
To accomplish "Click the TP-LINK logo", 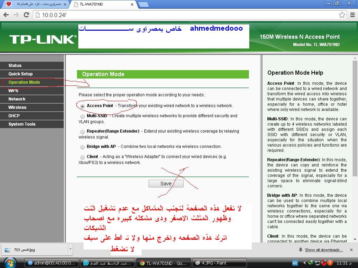I will pyautogui.click(x=43, y=39).
